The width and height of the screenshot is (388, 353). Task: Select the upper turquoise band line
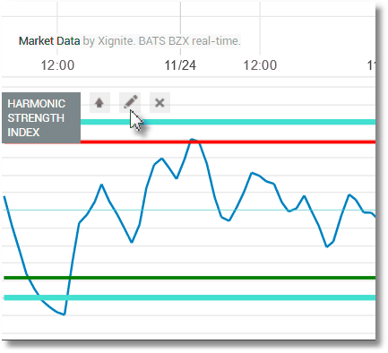coord(228,122)
